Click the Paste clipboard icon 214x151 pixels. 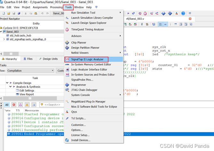coord(36,13)
